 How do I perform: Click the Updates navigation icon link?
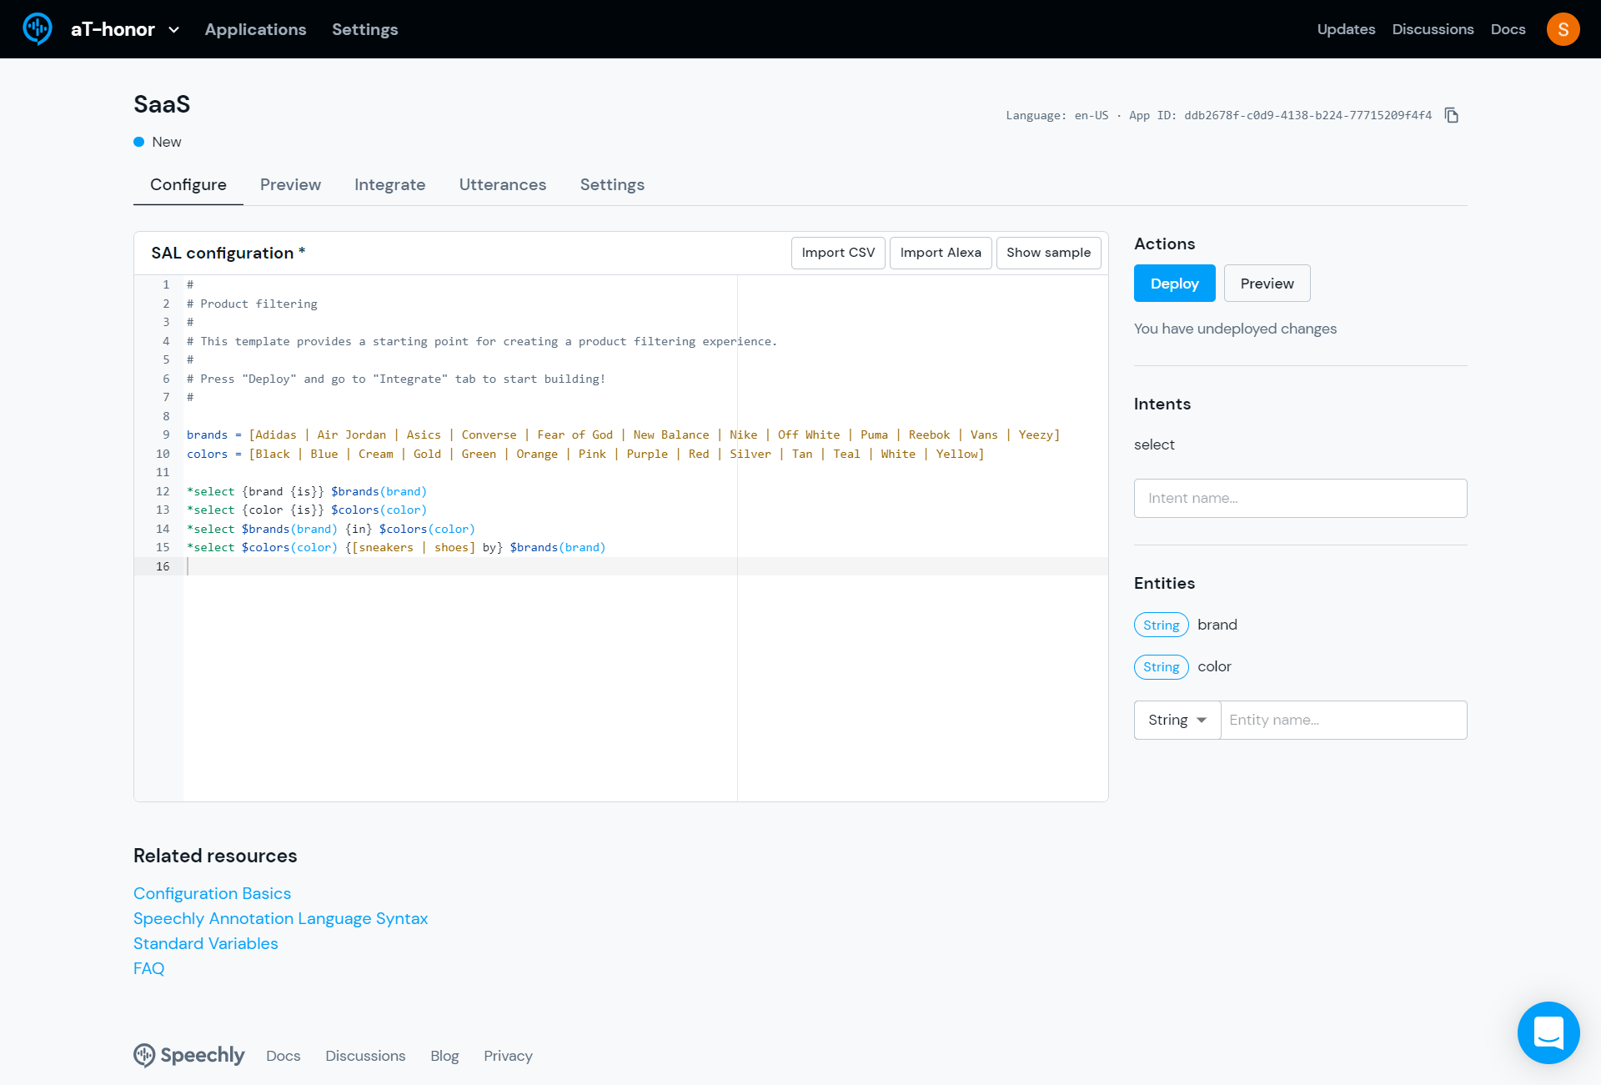[x=1347, y=29]
